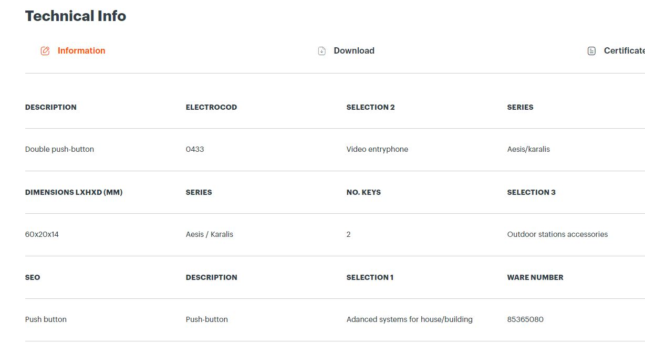The height and width of the screenshot is (364, 645).
Task: Click the Download tab arrow icon
Action: [322, 51]
